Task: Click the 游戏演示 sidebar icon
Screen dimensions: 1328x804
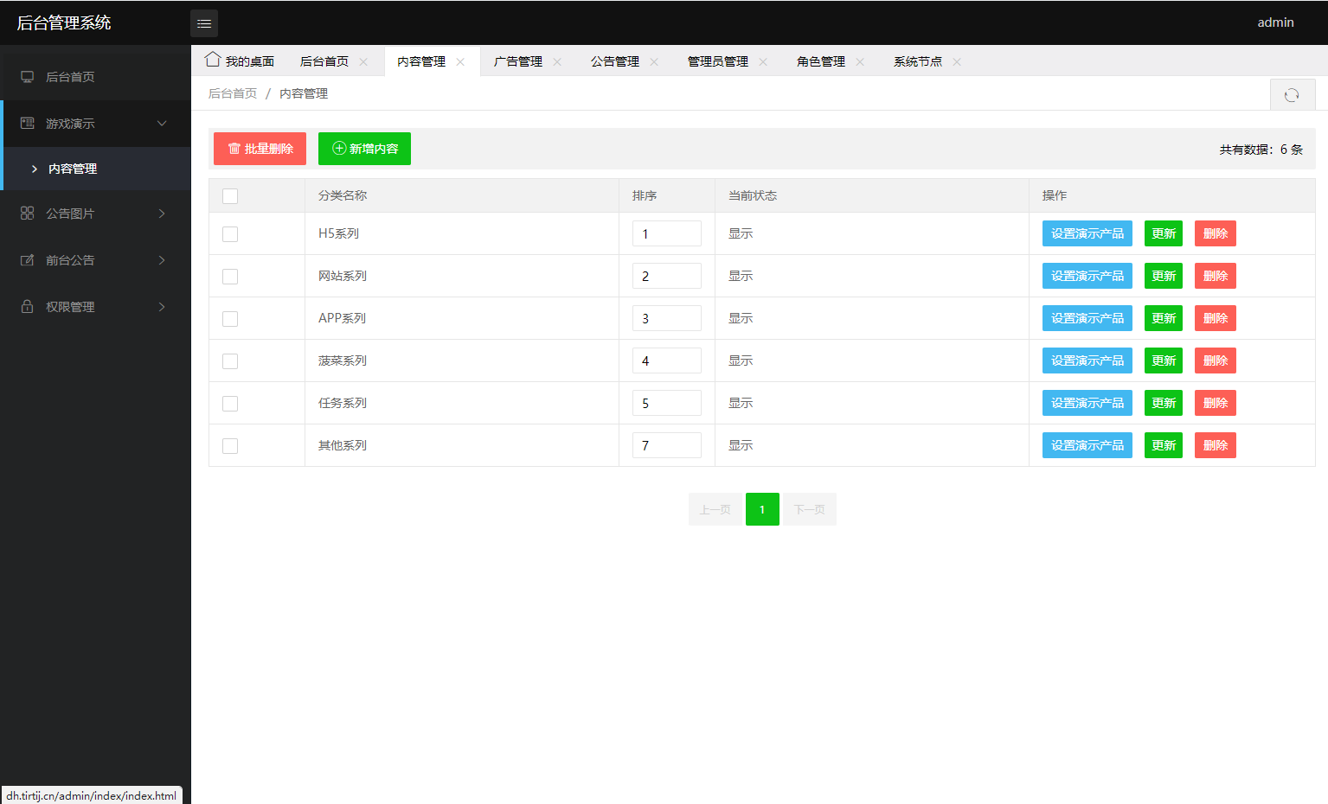Action: point(26,123)
